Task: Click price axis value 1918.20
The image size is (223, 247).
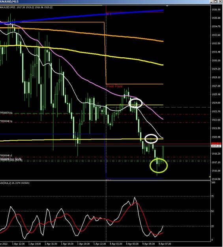Action: [216, 154]
